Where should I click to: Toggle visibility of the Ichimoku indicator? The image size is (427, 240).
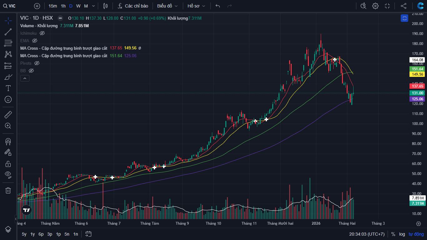pos(42,33)
